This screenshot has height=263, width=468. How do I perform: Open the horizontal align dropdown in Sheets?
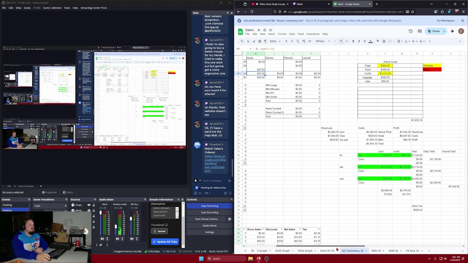click(x=400, y=41)
